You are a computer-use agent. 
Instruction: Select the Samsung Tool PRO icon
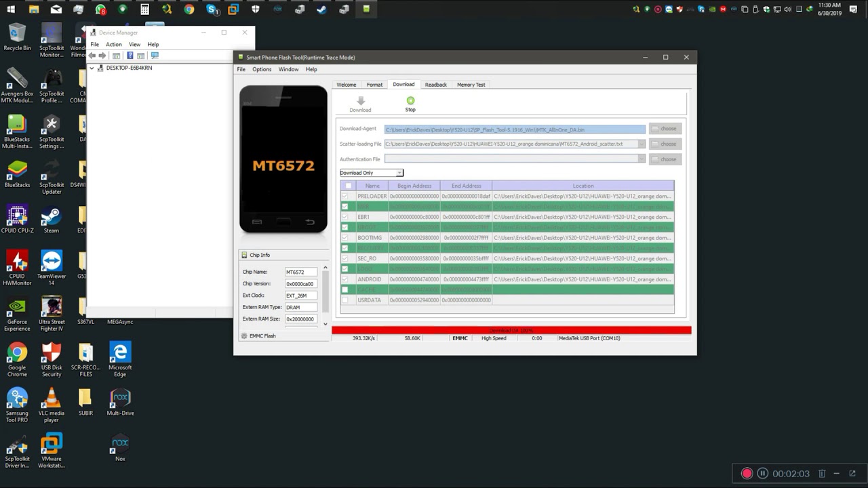[17, 405]
